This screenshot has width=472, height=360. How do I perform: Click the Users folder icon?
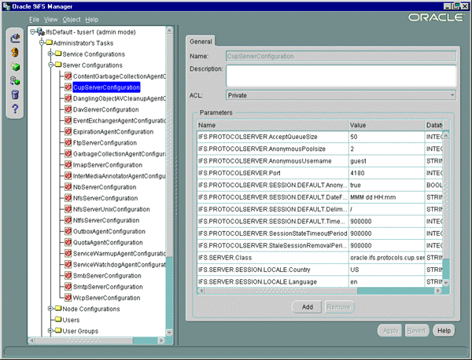click(58, 319)
